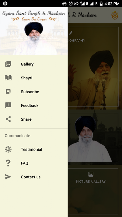Tap the feather pen icon above Biography

[x=70, y=33]
